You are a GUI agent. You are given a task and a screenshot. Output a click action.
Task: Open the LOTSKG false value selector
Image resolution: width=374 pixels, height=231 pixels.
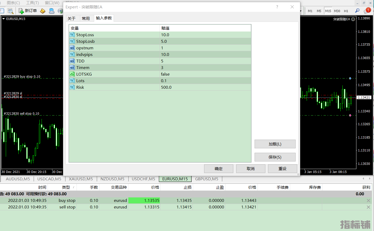click(x=205, y=74)
